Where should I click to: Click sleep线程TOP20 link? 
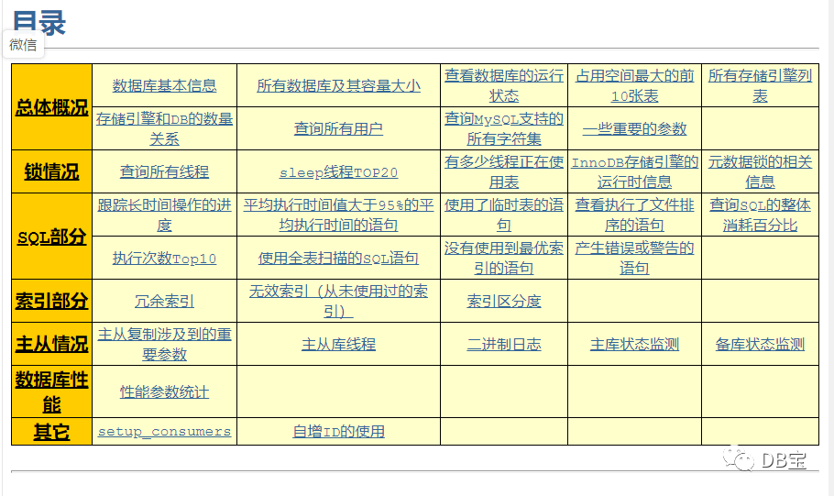click(338, 172)
